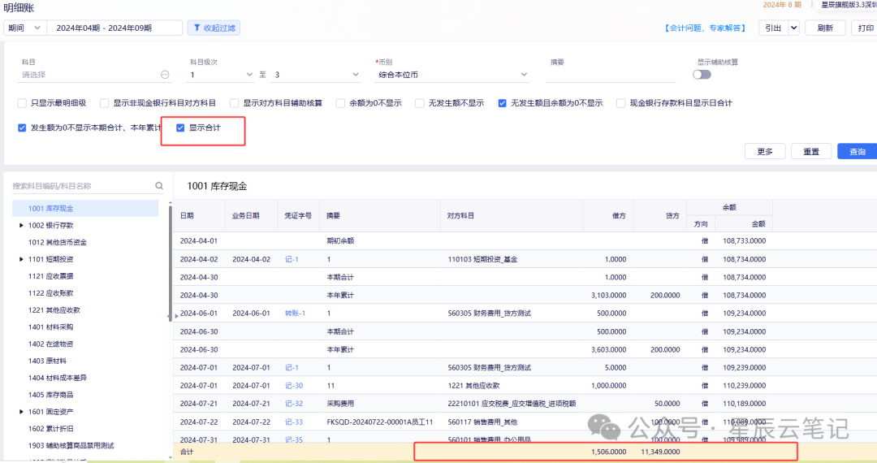The width and height of the screenshot is (877, 463).
Task: Check 显示非现金银行科目对方科目 checkbox
Action: pyautogui.click(x=104, y=103)
